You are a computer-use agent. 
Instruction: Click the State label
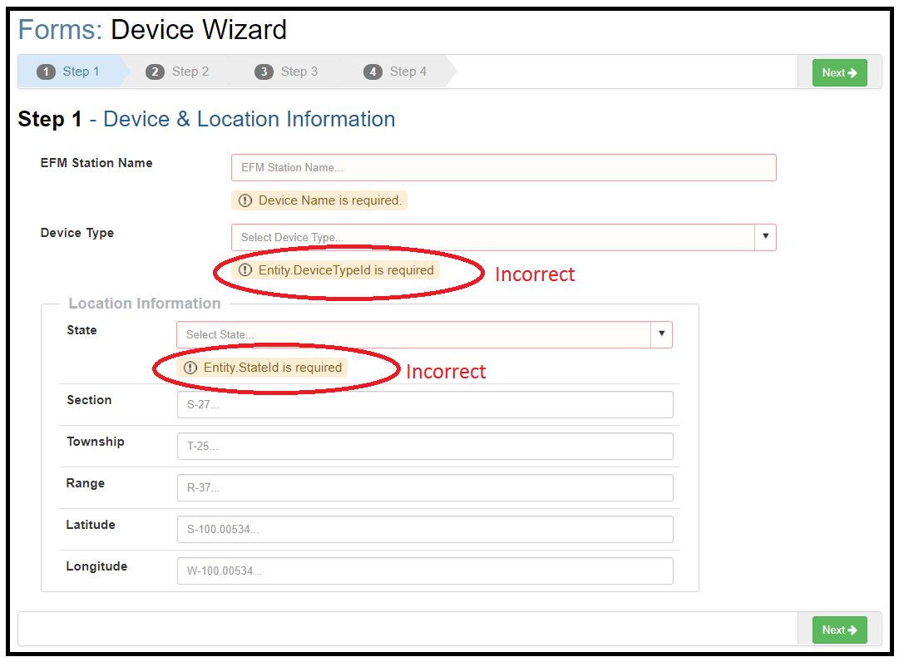click(82, 330)
